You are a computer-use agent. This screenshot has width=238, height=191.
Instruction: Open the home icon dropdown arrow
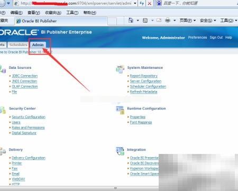tap(138, 21)
